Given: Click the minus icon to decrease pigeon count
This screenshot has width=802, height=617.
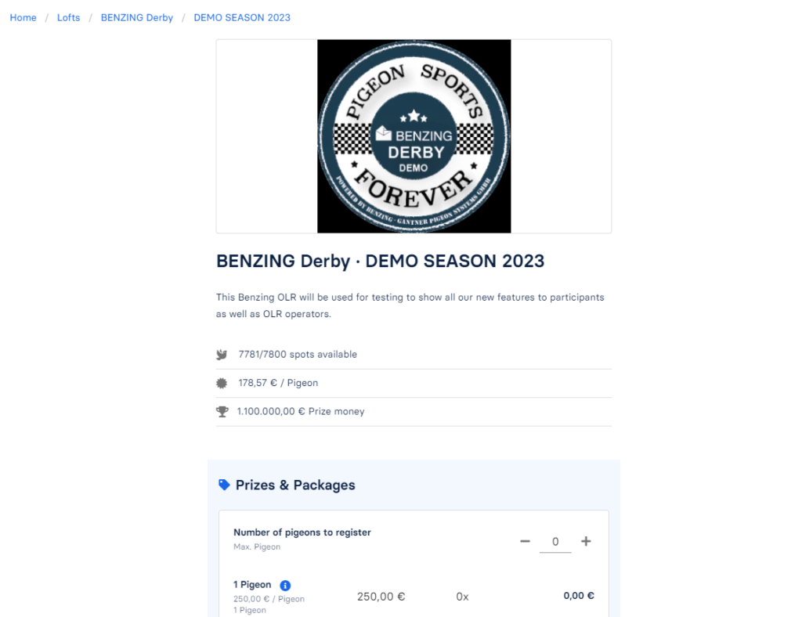Looking at the screenshot, I should click(525, 541).
